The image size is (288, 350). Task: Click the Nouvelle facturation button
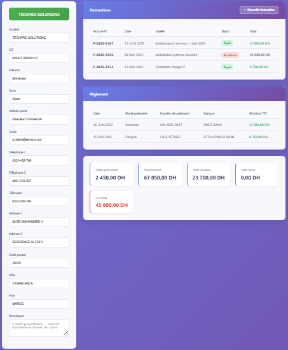click(x=259, y=10)
